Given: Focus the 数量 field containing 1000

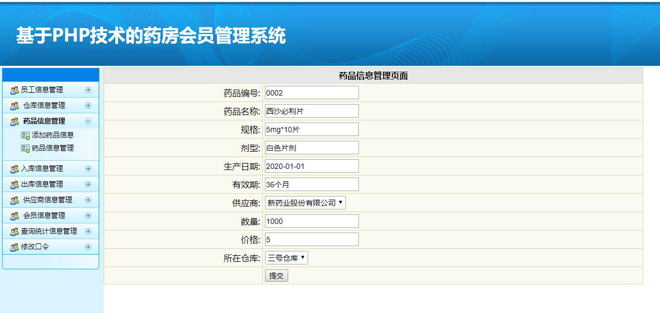Looking at the screenshot, I should point(311,221).
